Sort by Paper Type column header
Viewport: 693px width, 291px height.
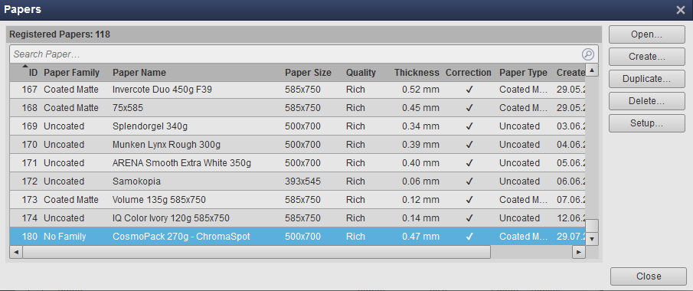pyautogui.click(x=523, y=73)
